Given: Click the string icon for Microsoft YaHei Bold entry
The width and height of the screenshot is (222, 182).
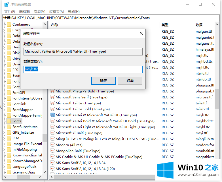Looking at the screenshot, I should [53, 121].
